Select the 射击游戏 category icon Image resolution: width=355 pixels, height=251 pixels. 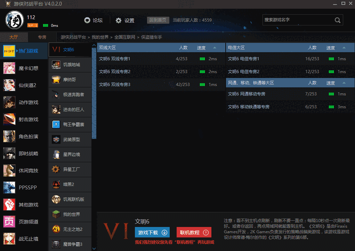click(9, 119)
